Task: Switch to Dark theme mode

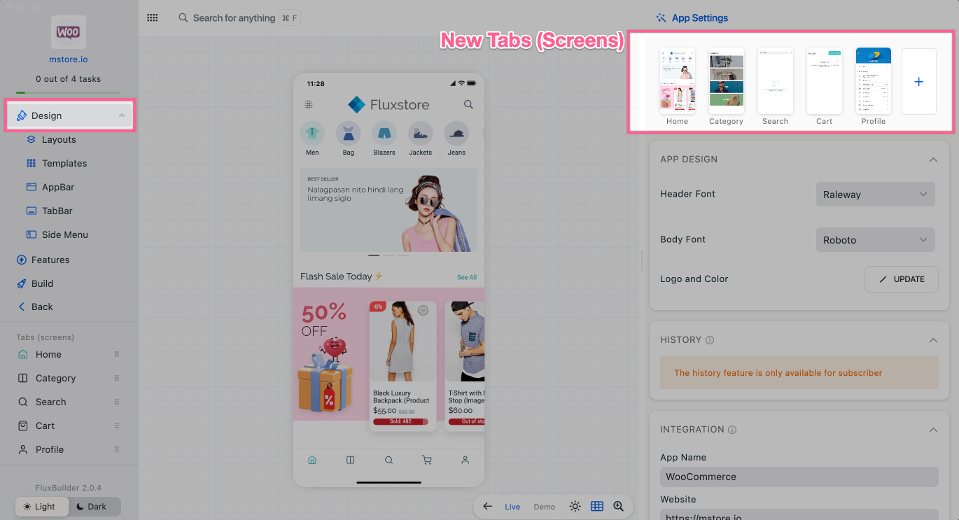Action: coord(94,507)
